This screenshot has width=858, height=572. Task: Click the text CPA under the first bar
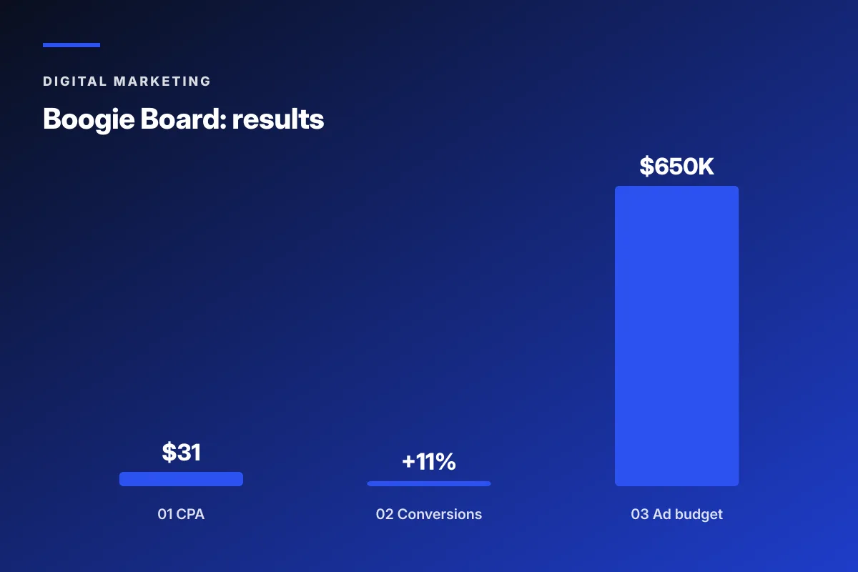click(x=191, y=514)
